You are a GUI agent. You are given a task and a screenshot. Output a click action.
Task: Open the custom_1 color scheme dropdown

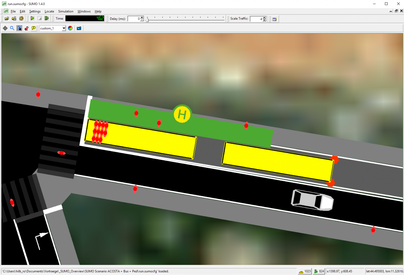point(53,28)
